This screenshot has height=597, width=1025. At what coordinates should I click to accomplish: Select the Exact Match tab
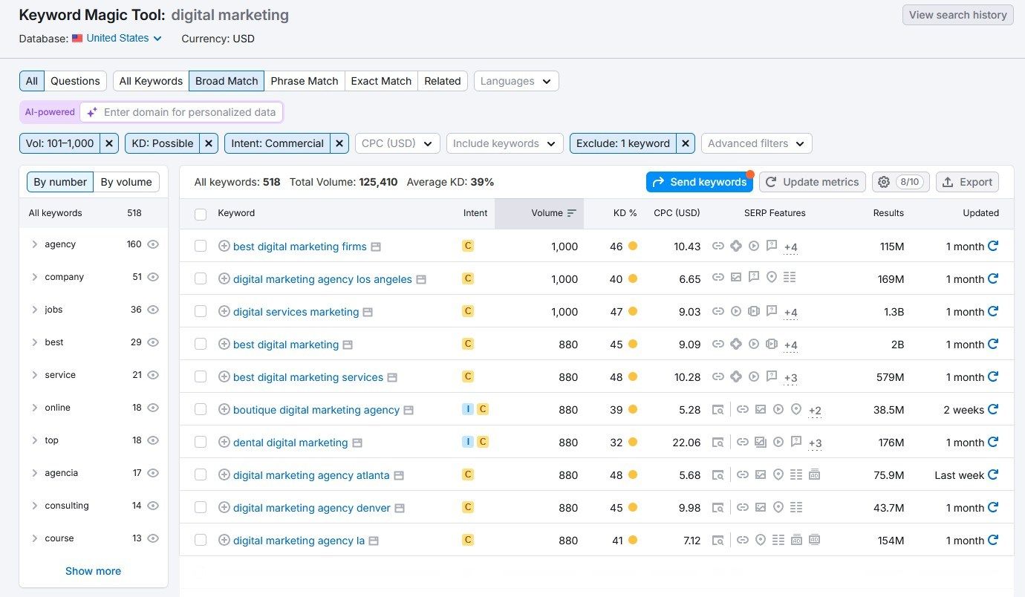point(380,81)
